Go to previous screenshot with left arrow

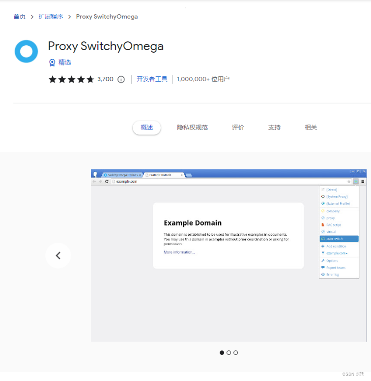(x=58, y=255)
